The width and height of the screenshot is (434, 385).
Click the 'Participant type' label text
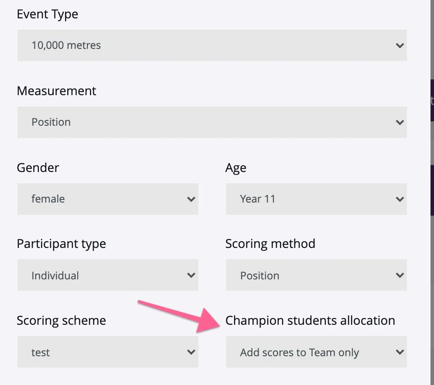point(62,244)
